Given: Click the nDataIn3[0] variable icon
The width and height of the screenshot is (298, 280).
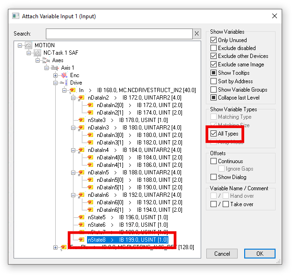Looking at the screenshot, I should coord(90,135).
